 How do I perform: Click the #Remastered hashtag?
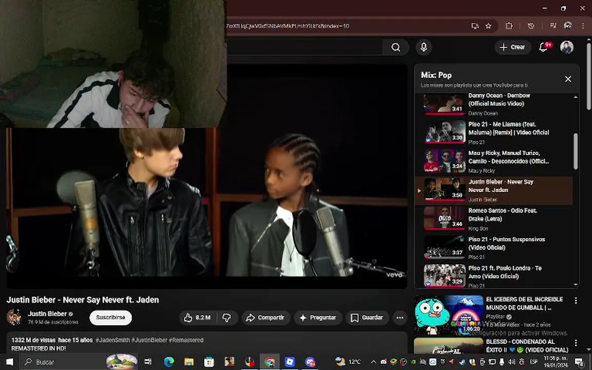coord(186,340)
